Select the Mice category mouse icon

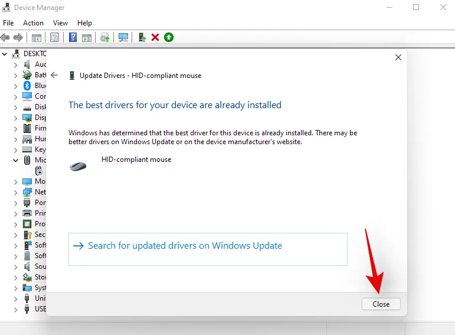point(27,160)
